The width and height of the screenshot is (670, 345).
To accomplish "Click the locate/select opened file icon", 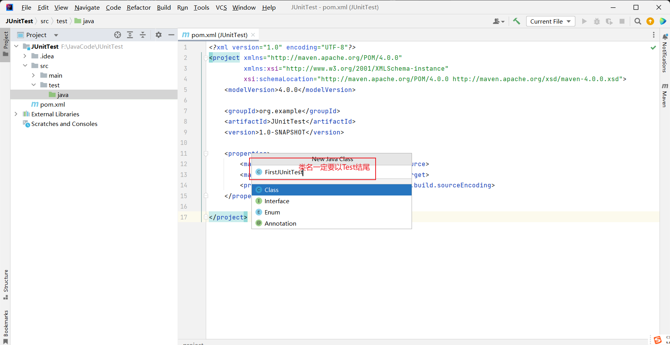I will pyautogui.click(x=118, y=35).
